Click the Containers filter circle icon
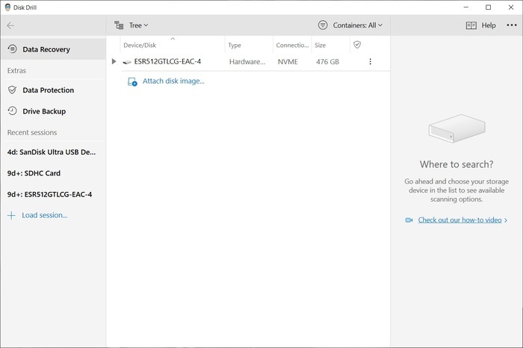 click(323, 25)
